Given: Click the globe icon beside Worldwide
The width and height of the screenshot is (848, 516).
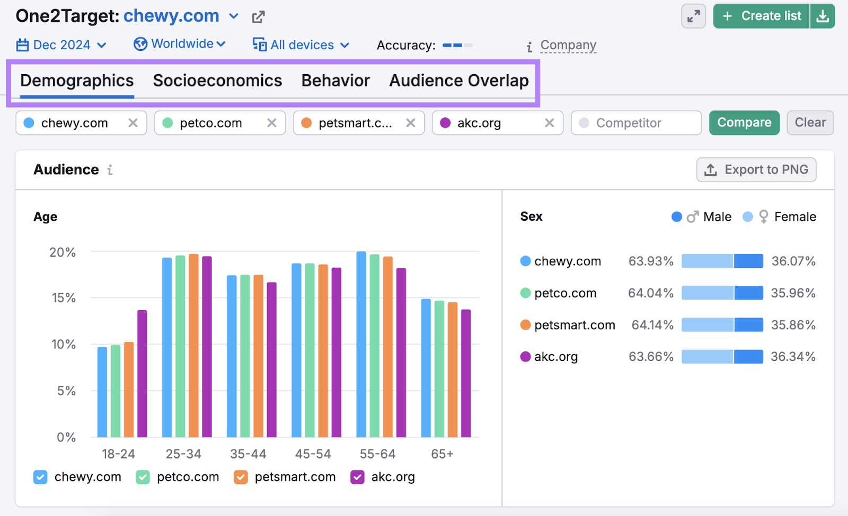Looking at the screenshot, I should coord(140,44).
